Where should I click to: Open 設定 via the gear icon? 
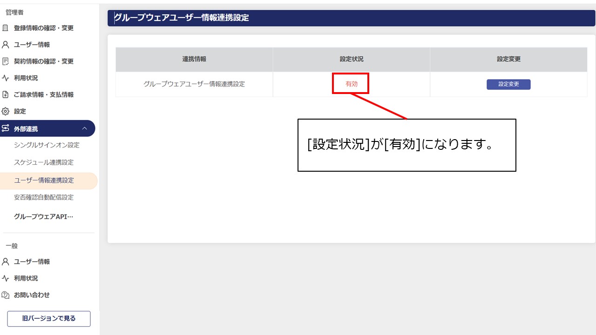click(8, 111)
